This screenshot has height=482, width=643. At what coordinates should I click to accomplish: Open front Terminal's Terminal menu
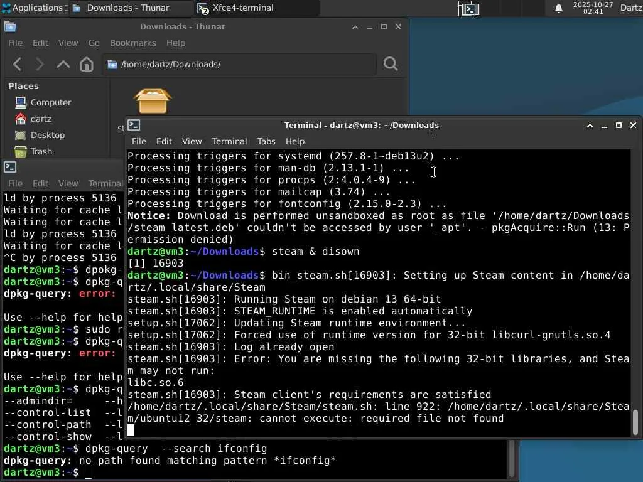[230, 141]
